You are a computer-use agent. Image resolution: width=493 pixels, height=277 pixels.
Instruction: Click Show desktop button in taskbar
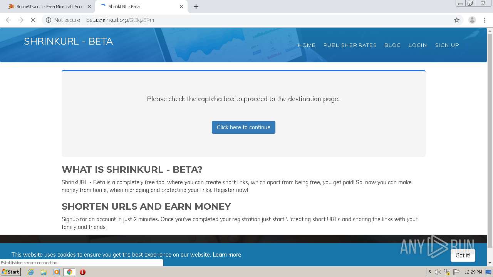tap(489, 272)
